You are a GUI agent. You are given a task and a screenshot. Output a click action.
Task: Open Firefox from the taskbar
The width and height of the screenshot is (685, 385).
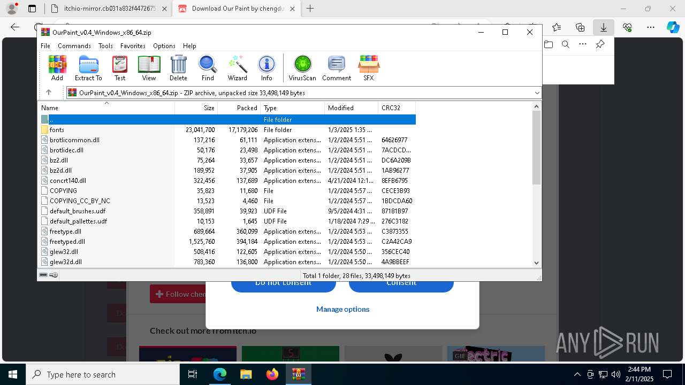pos(272,374)
